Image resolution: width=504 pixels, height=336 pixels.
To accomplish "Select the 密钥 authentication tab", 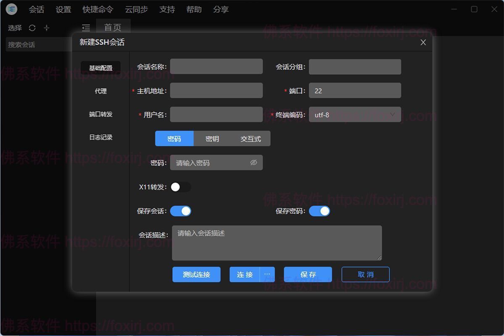I will pyautogui.click(x=212, y=139).
